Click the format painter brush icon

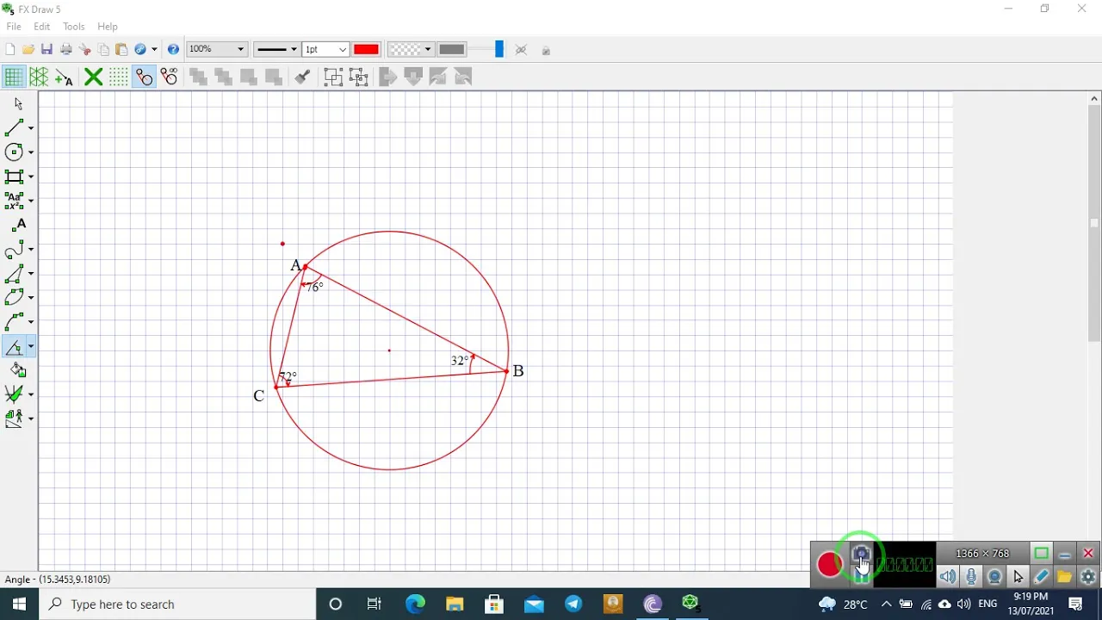point(302,77)
